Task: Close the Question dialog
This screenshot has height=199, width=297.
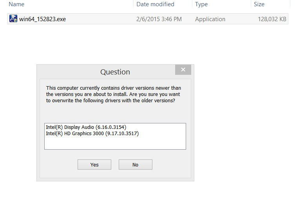Action: [x=183, y=69]
